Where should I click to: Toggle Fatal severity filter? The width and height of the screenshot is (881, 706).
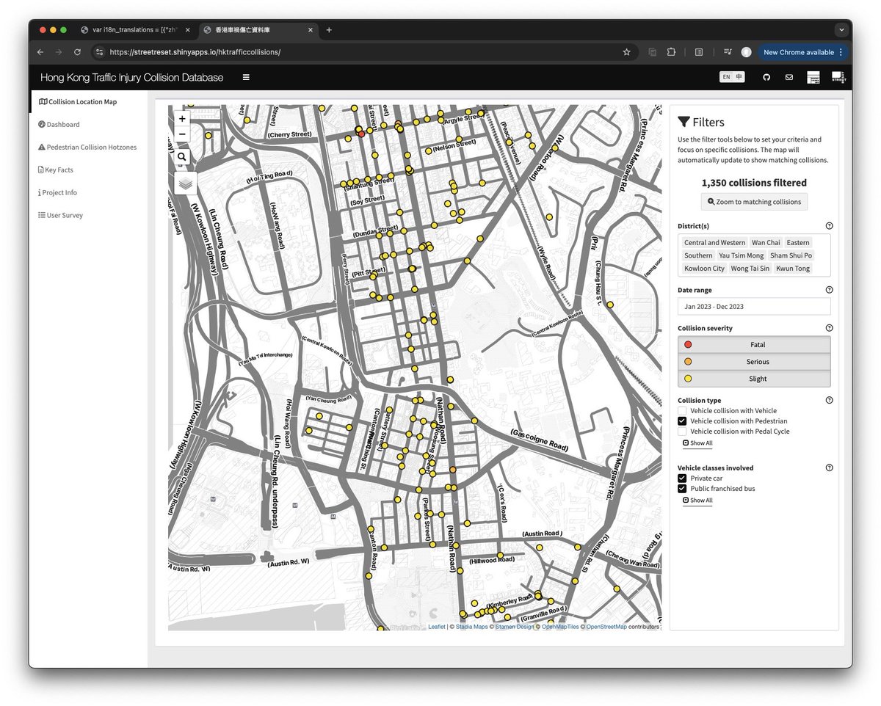(x=754, y=345)
